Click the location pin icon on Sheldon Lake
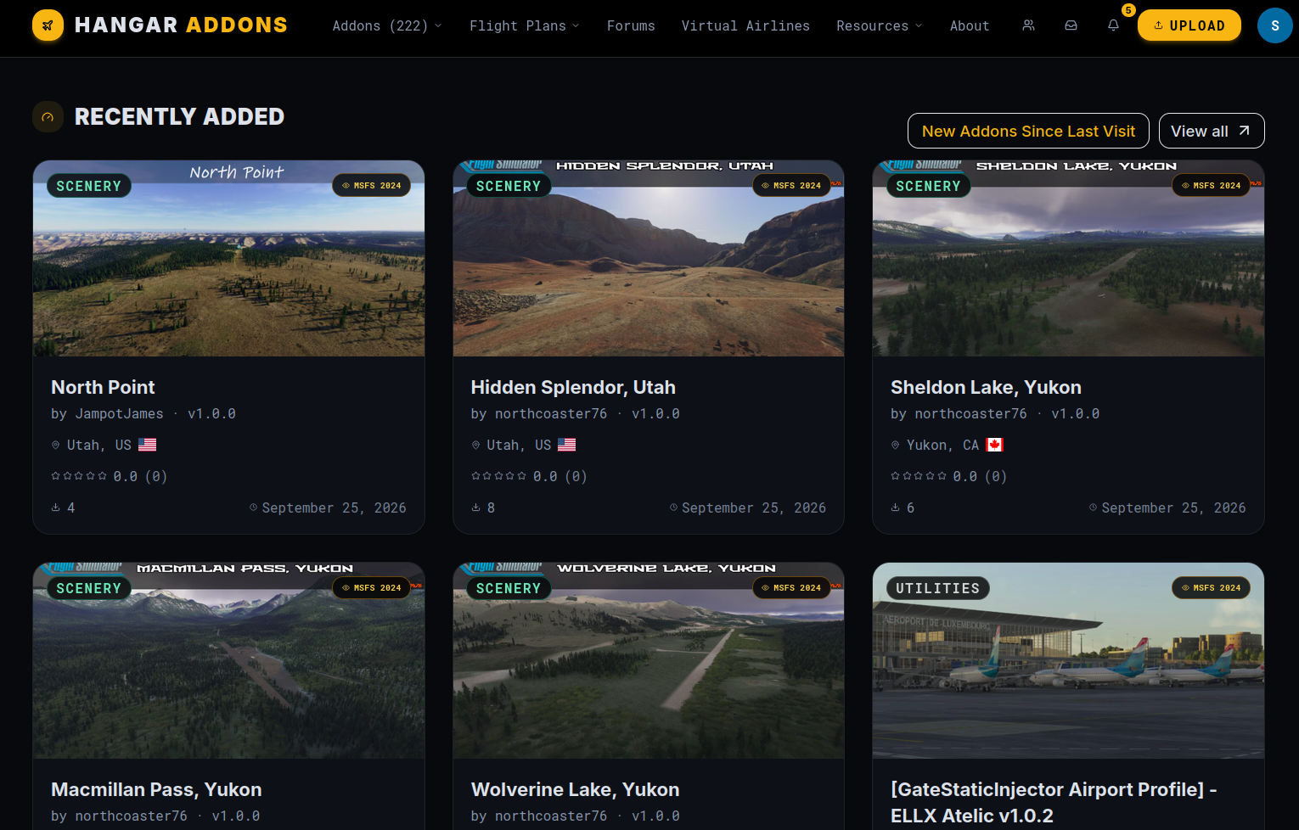 pyautogui.click(x=896, y=445)
